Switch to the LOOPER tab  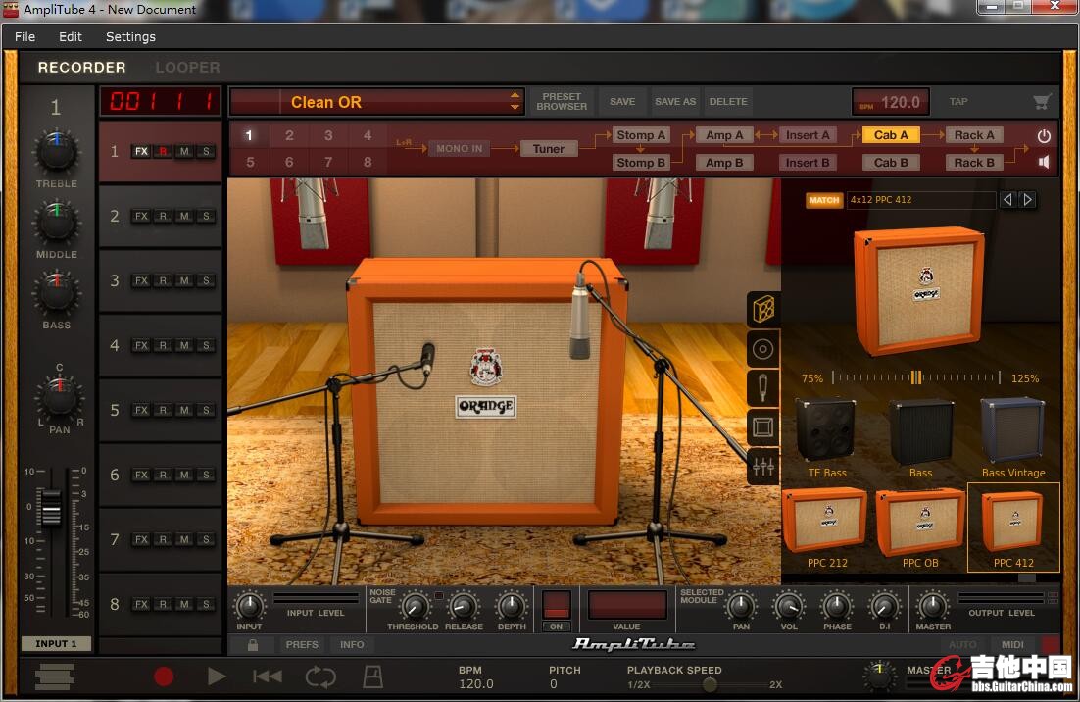(187, 68)
